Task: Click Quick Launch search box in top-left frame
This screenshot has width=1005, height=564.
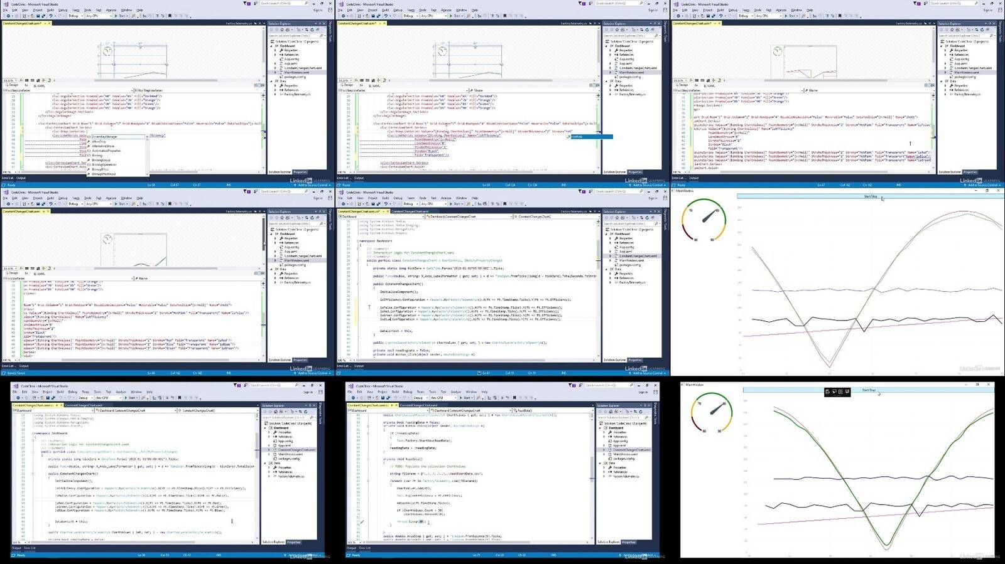Action: (x=284, y=3)
